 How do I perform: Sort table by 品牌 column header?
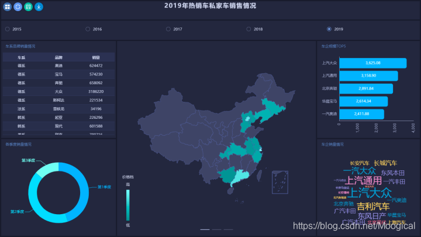tap(58, 57)
